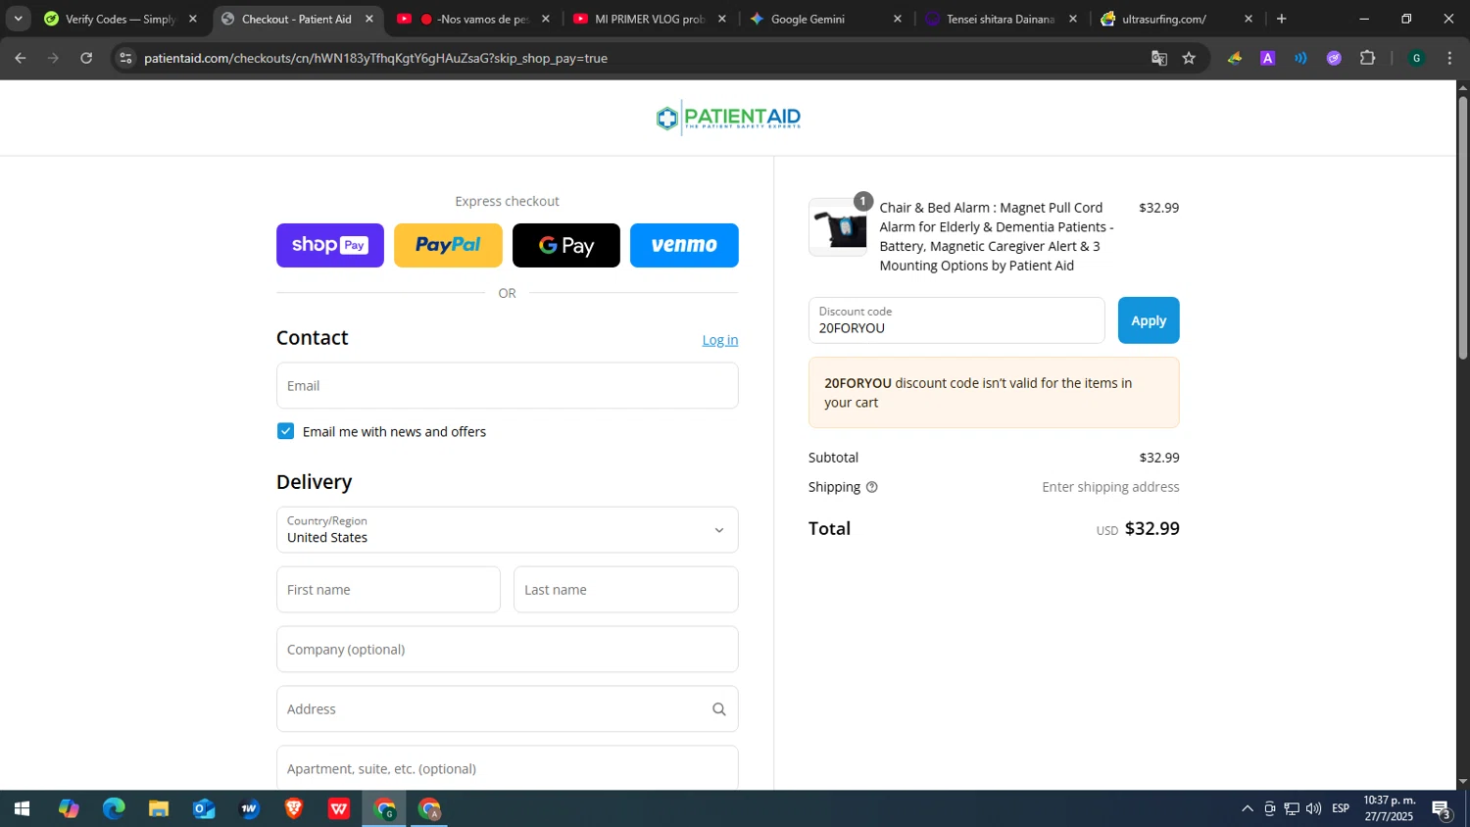Show shipping info help icon
This screenshot has width=1470, height=827.
871,487
